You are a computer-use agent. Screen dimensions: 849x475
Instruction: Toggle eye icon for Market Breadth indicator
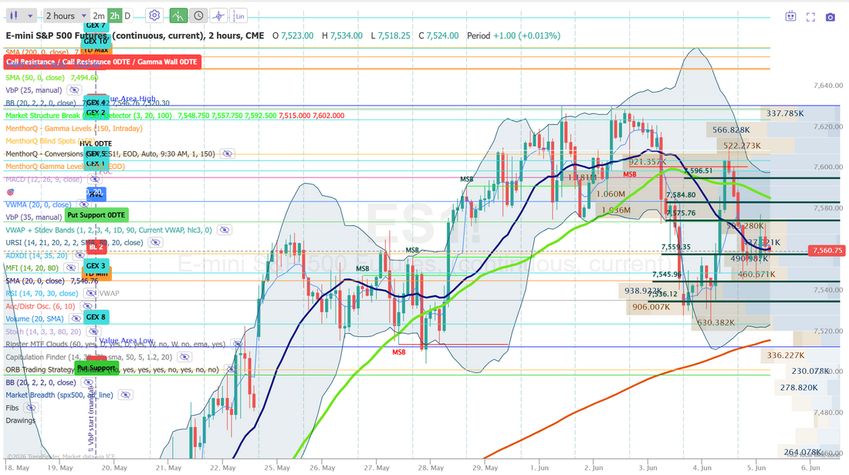tap(125, 395)
